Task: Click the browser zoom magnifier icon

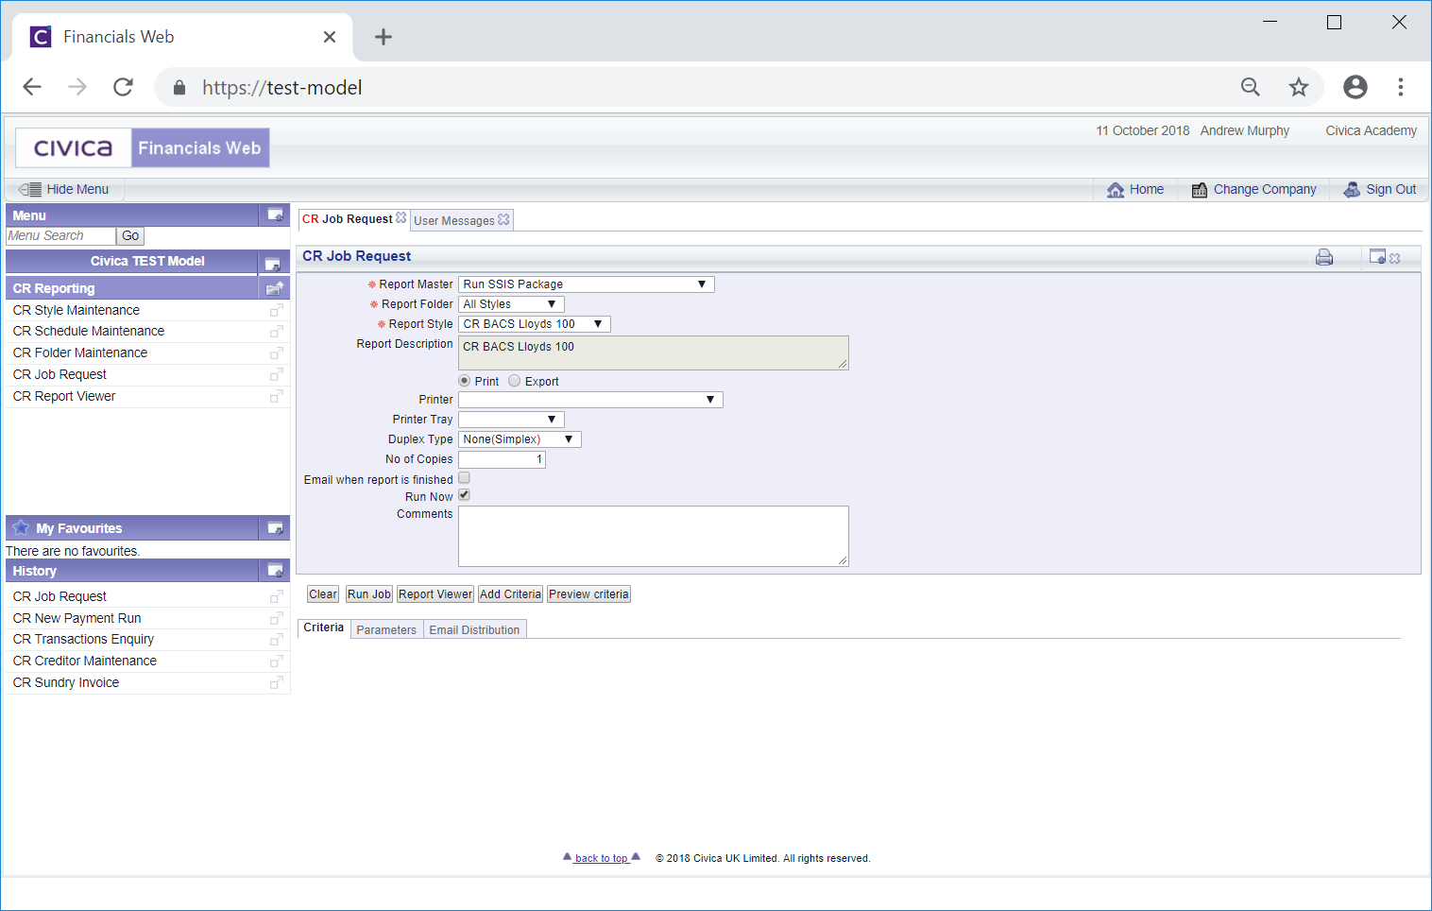Action: [x=1251, y=87]
